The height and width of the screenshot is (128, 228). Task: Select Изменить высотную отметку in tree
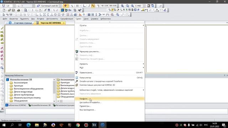click(27, 98)
